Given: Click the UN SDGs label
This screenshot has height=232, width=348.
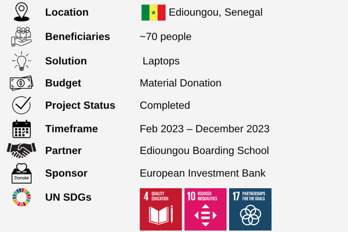Looking at the screenshot, I should 68,197.
